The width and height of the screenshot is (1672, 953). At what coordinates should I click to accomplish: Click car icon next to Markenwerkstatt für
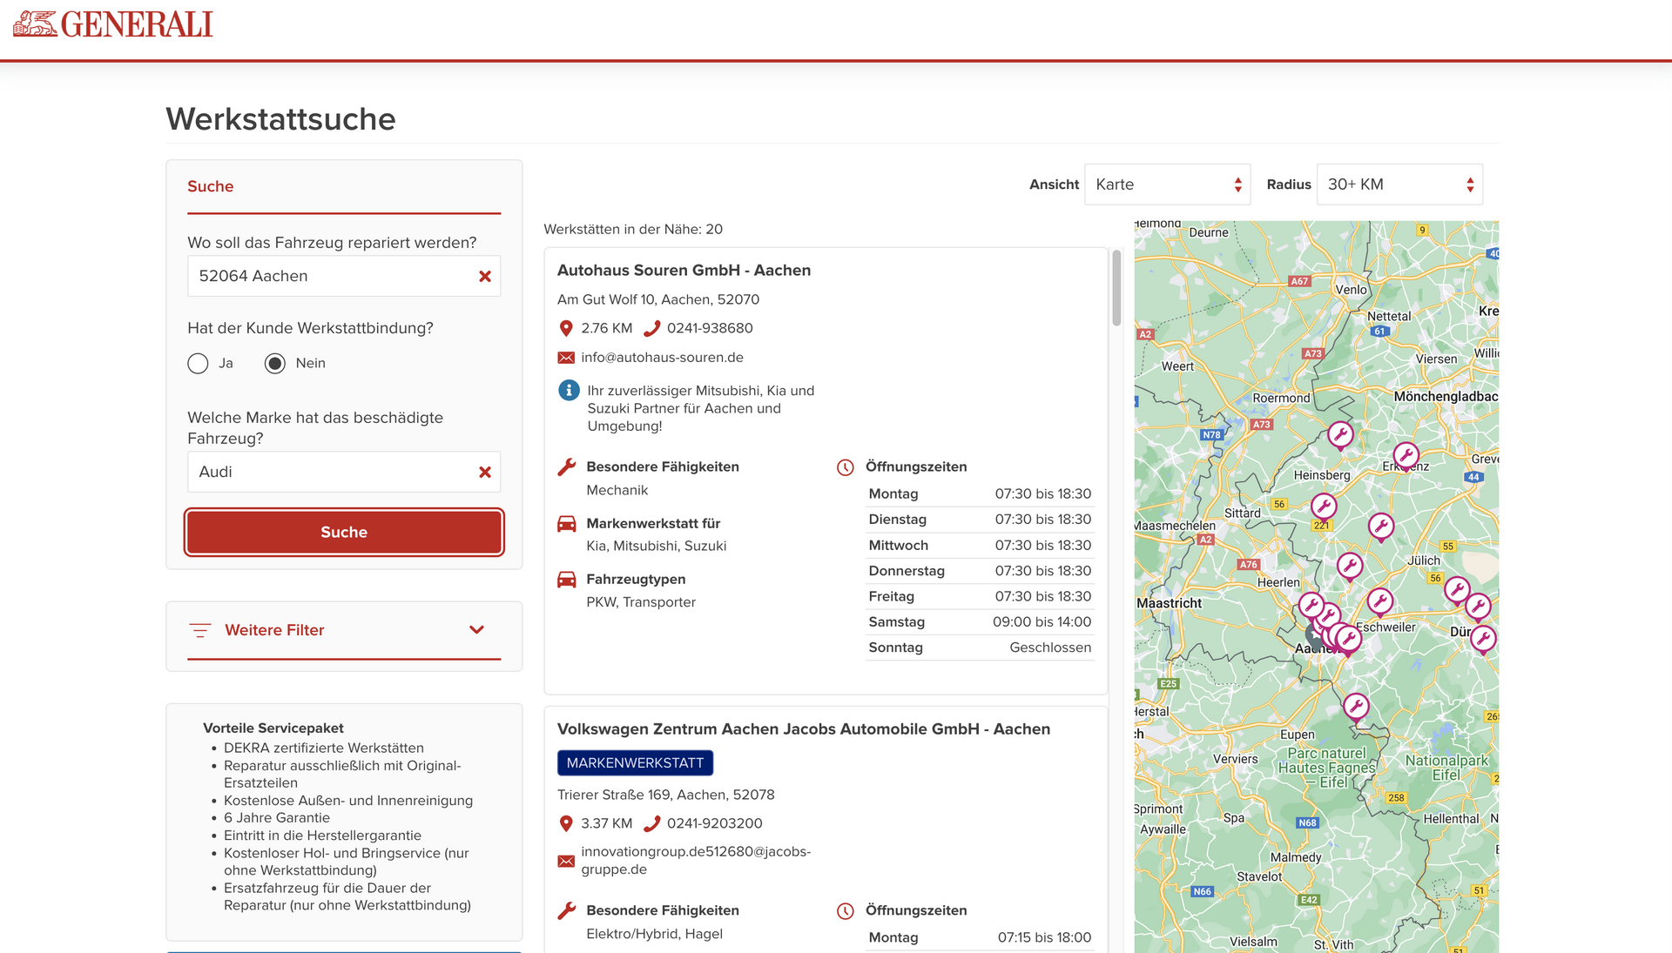click(566, 523)
